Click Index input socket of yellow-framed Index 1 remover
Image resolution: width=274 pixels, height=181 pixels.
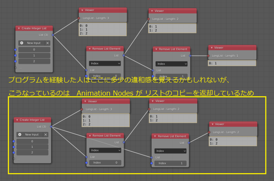[x=151, y=163]
